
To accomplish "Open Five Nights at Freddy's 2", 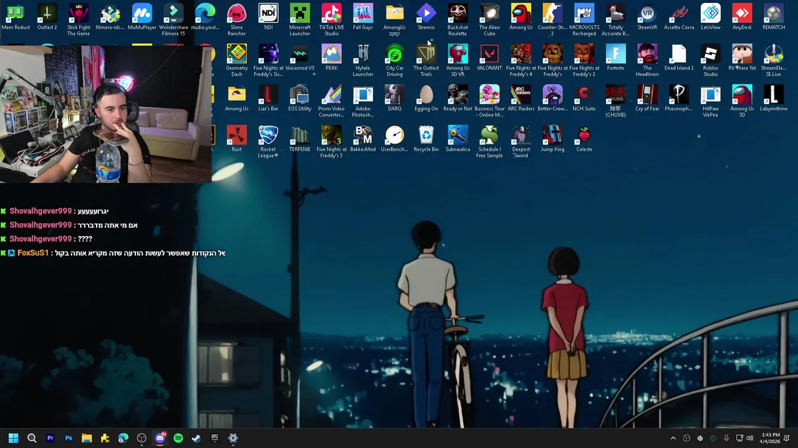I will click(x=584, y=60).
